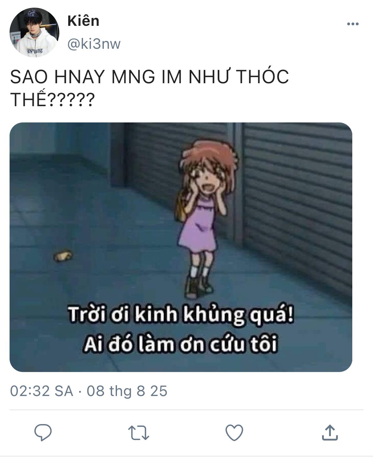Tap the share upload arrow icon
Viewport: 373px width, 462px height.
click(x=330, y=432)
